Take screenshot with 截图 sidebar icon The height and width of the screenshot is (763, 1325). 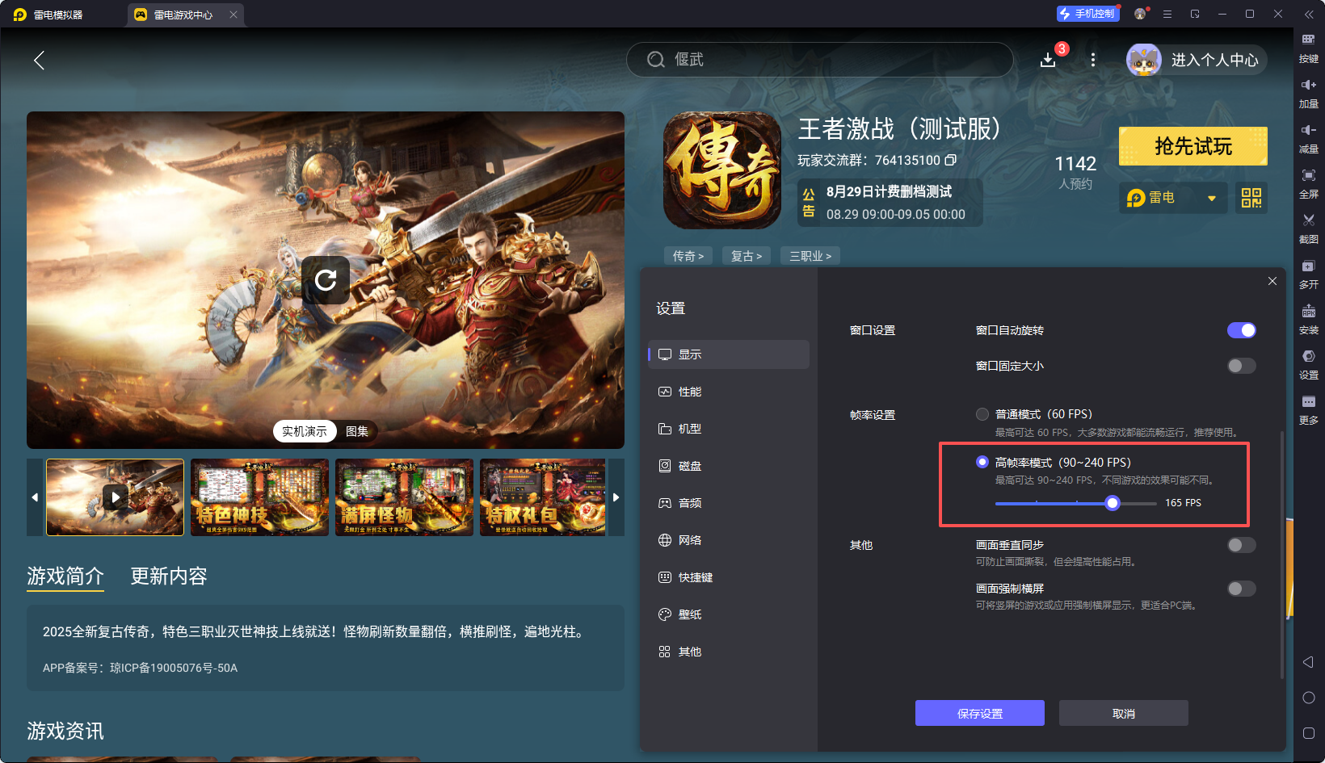coord(1309,229)
